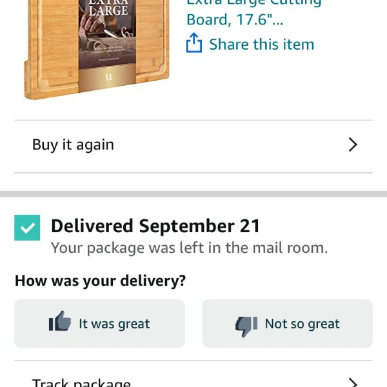
Task: Rate delivery as Not so great
Action: click(x=287, y=324)
